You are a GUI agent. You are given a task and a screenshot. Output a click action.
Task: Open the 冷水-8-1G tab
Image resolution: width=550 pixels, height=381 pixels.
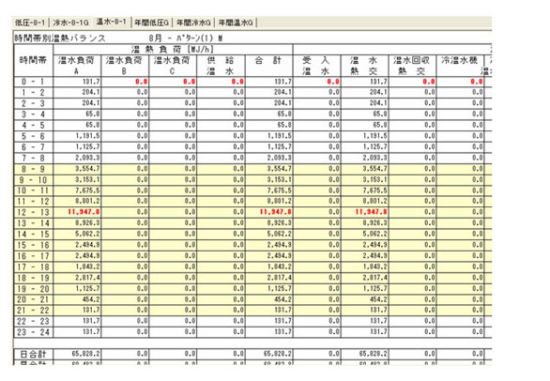coord(70,23)
